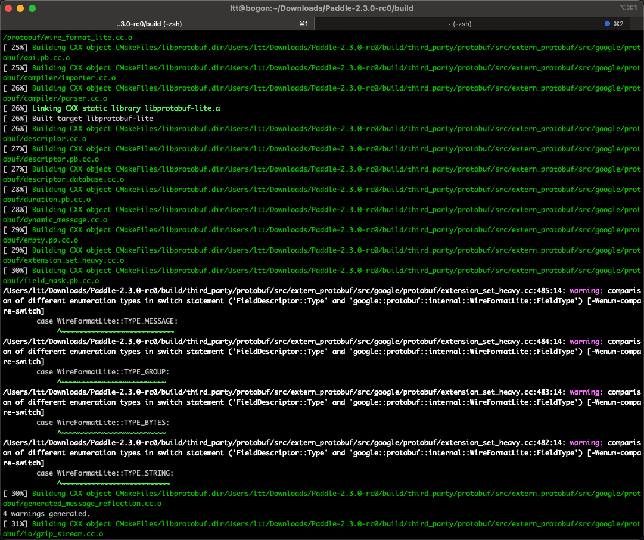The image size is (644, 540).
Task: Open a new tab with the + button
Action: coord(637,24)
